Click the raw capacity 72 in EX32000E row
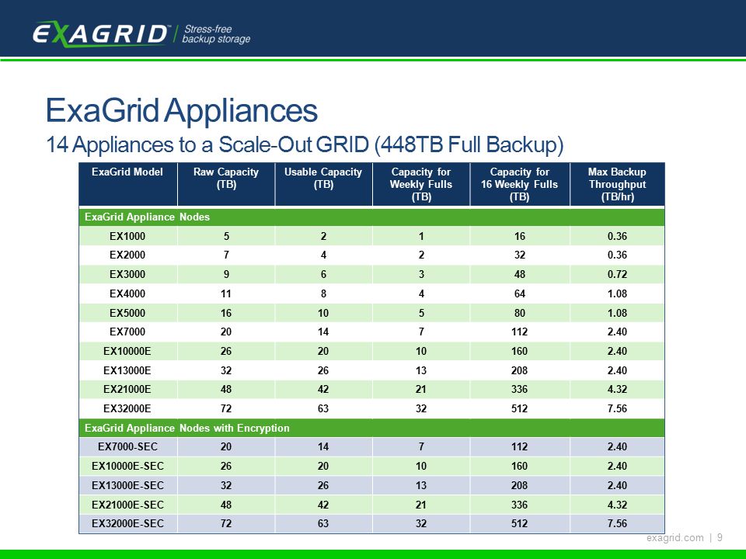This screenshot has width=746, height=559. [226, 409]
